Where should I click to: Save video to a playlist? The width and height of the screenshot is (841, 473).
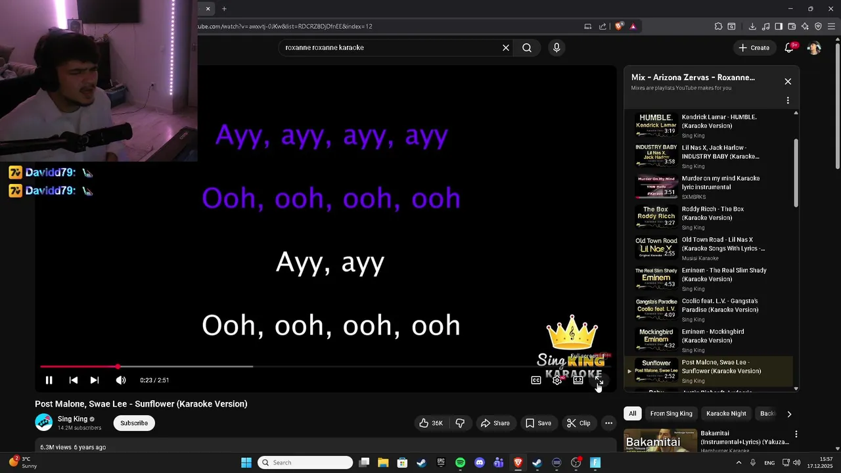click(x=538, y=423)
